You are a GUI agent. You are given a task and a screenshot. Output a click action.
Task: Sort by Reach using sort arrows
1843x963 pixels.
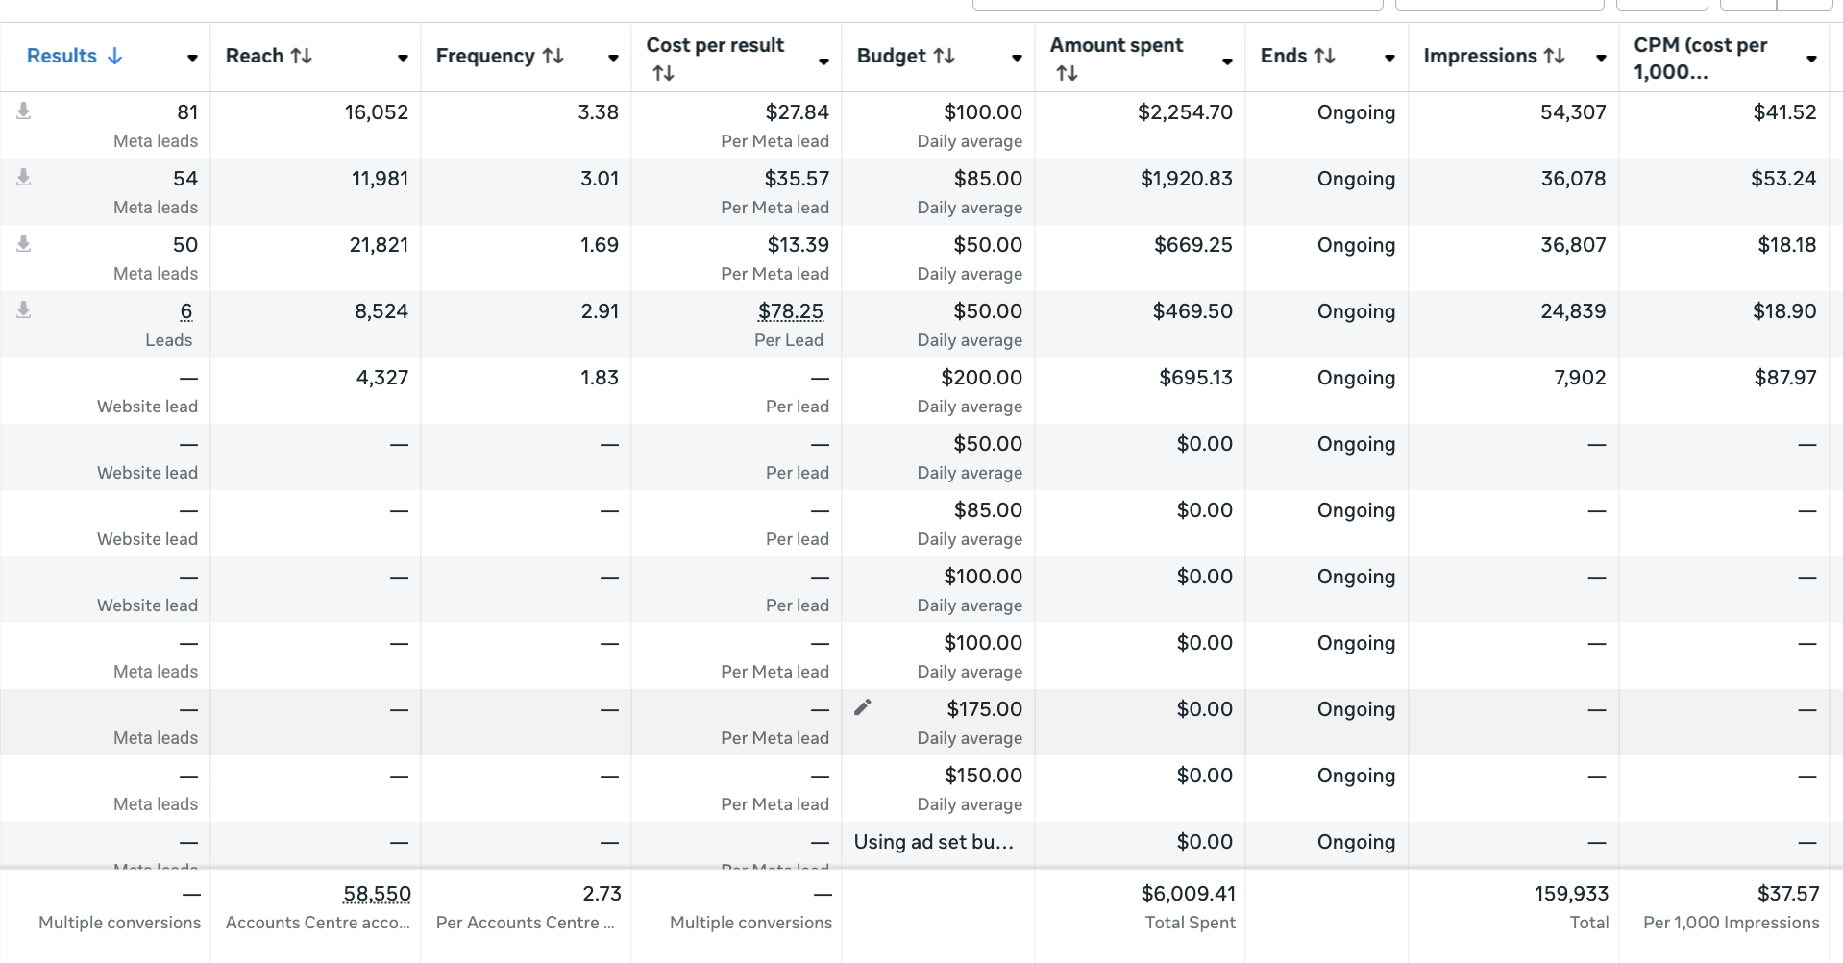302,56
